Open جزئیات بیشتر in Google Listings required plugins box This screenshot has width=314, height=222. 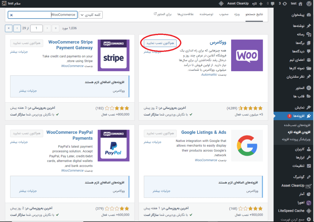tap(161, 191)
